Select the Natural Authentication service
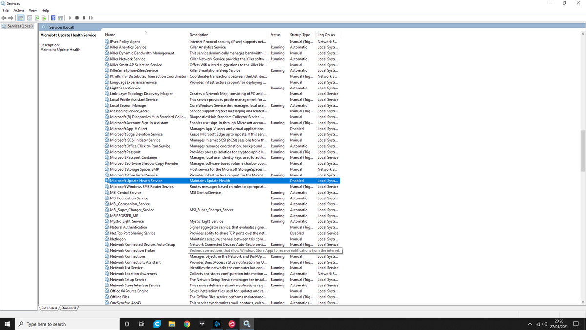Image resolution: width=586 pixels, height=330 pixels. point(222,227)
